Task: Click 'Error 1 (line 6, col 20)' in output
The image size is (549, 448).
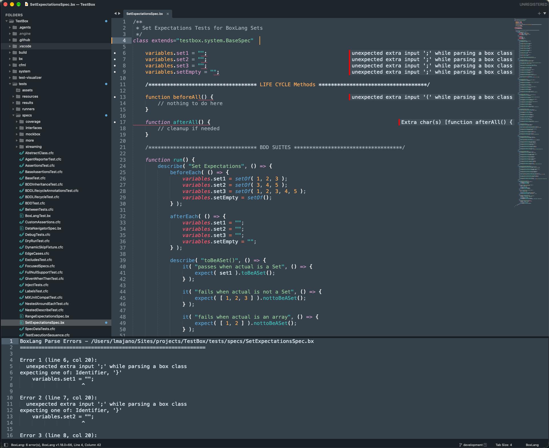Action: point(58,360)
